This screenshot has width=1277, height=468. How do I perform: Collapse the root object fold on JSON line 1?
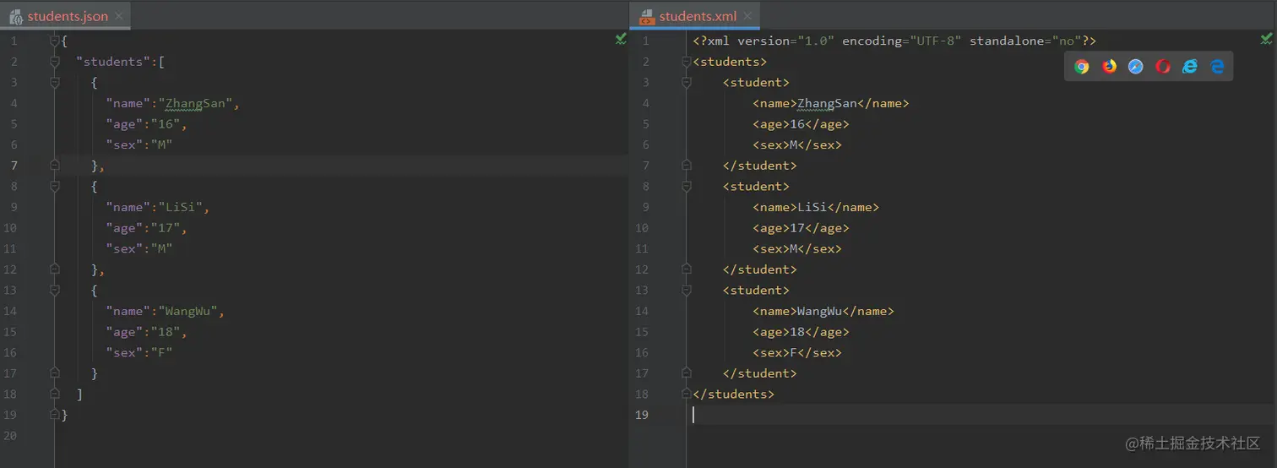(55, 41)
